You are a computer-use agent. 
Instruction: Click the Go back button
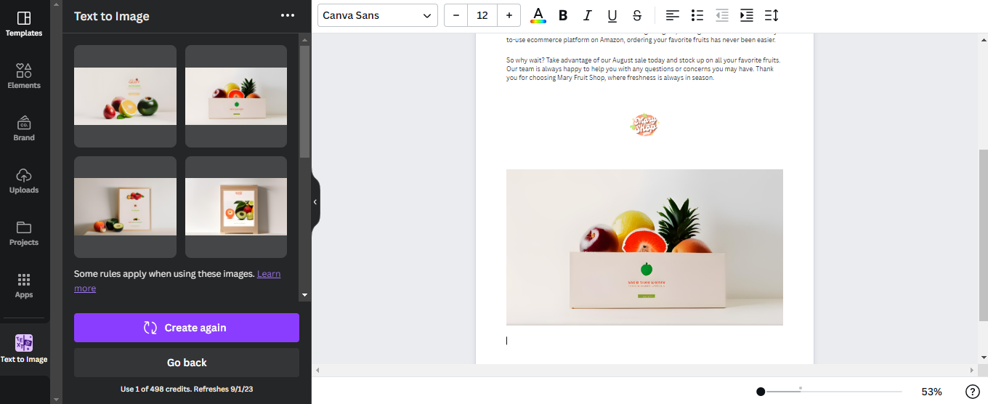click(x=187, y=363)
